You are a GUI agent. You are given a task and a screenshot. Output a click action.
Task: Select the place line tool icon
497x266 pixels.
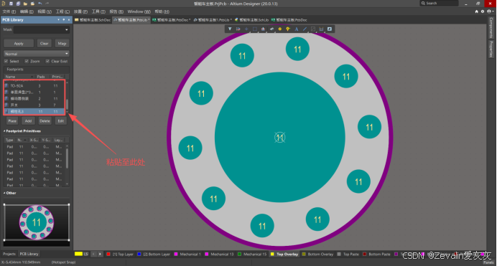tap(305, 29)
